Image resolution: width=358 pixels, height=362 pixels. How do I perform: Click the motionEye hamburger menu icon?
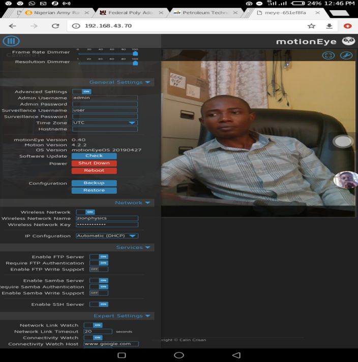click(x=11, y=41)
